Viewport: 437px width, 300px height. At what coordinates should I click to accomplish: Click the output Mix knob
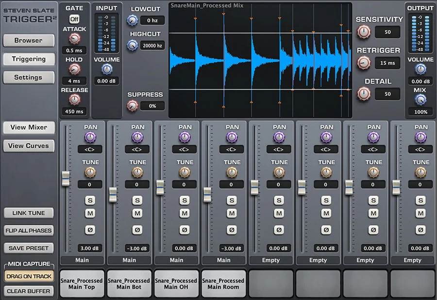[x=420, y=100]
